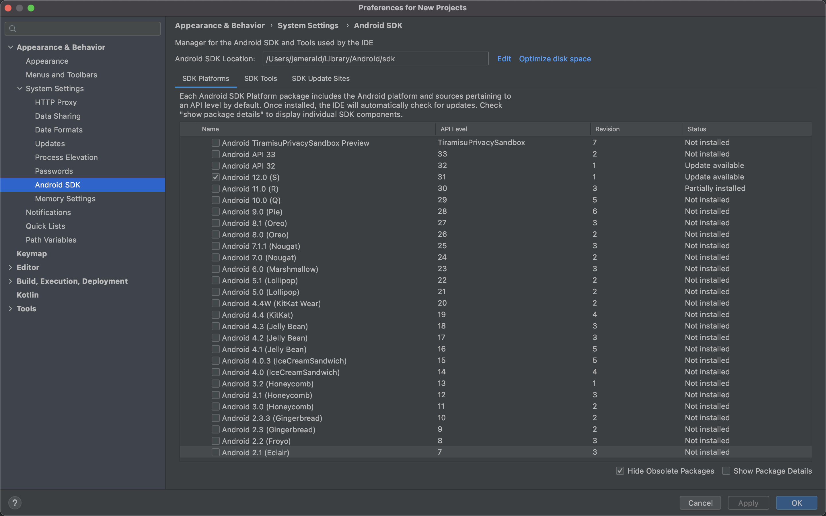Viewport: 826px width, 516px height.
Task: Expand the Editor settings section
Action: (x=10, y=267)
